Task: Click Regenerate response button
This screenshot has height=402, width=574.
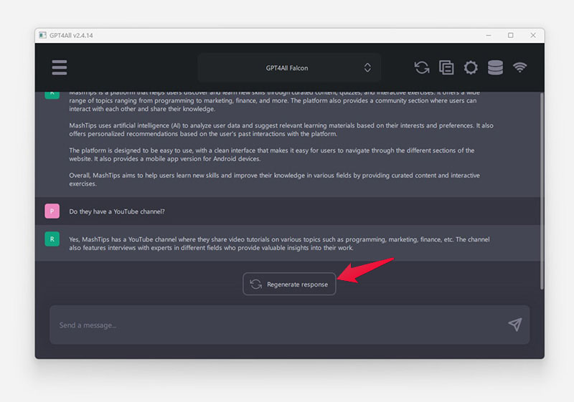Action: (289, 284)
